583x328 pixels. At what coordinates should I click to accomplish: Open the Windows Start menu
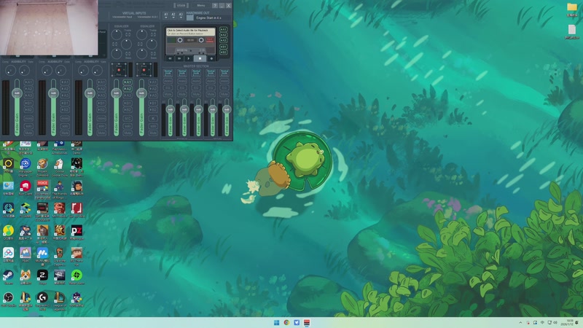point(276,322)
